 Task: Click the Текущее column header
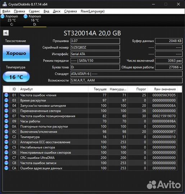(98, 89)
